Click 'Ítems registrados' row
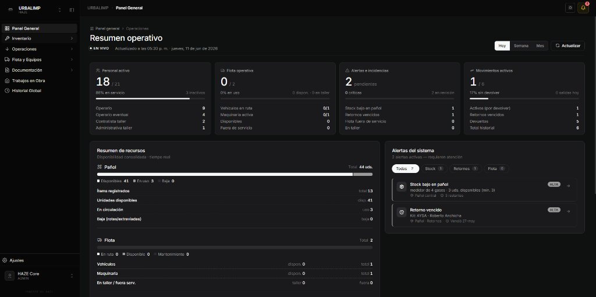596x297 pixels. pos(235,191)
